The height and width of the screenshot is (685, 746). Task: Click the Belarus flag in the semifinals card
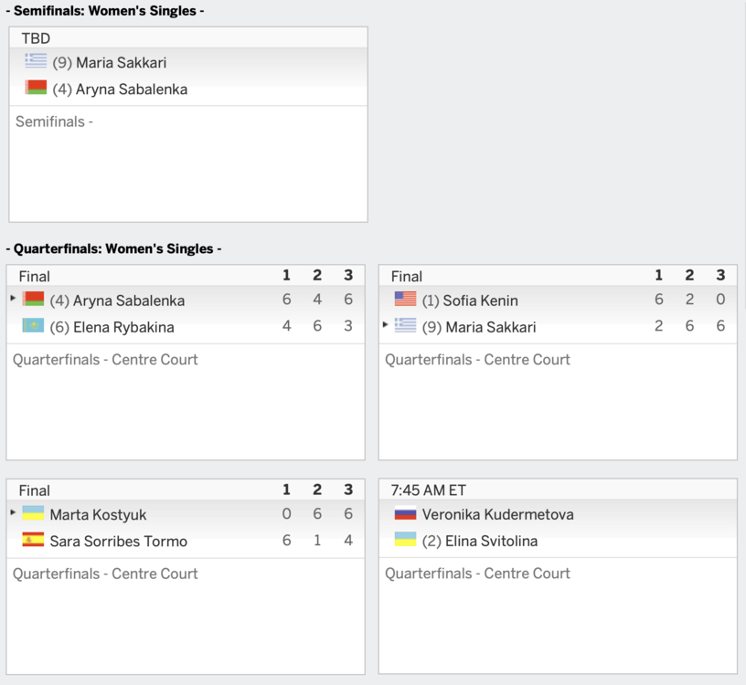[x=36, y=89]
